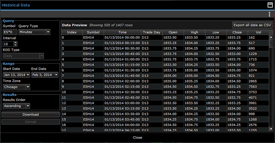Sort by the High column header
The height and width of the screenshot is (143, 275).
pyautogui.click(x=195, y=32)
